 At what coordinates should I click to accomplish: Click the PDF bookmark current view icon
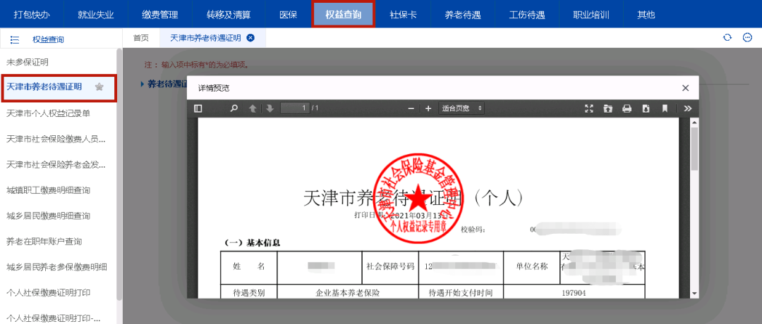[x=665, y=108]
